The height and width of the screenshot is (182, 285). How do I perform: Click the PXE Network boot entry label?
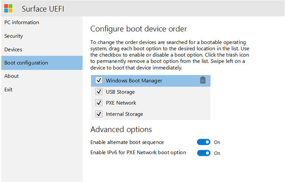(121, 103)
